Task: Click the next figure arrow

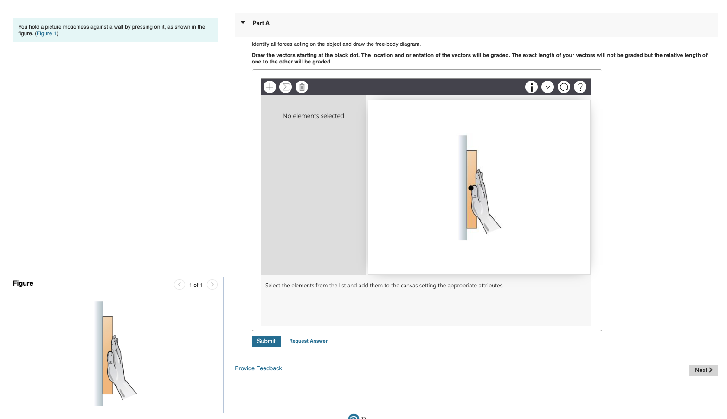Action: tap(212, 285)
